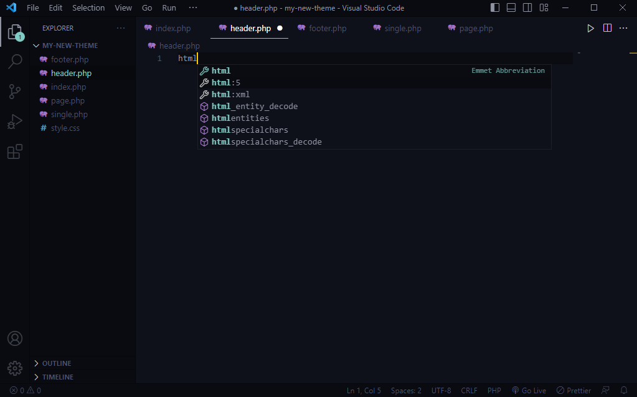
Task: Click the Prettier status bar item
Action: pos(573,391)
